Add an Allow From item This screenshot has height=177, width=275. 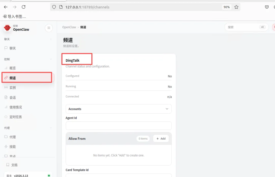(x=161, y=139)
